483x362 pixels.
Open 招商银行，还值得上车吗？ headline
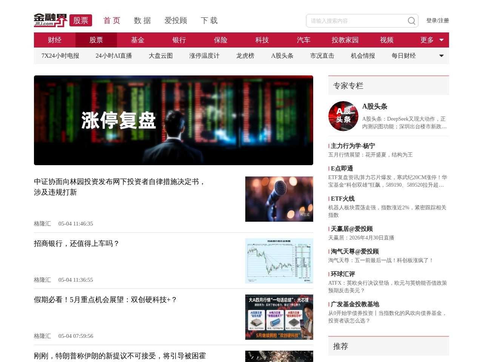coord(77,244)
